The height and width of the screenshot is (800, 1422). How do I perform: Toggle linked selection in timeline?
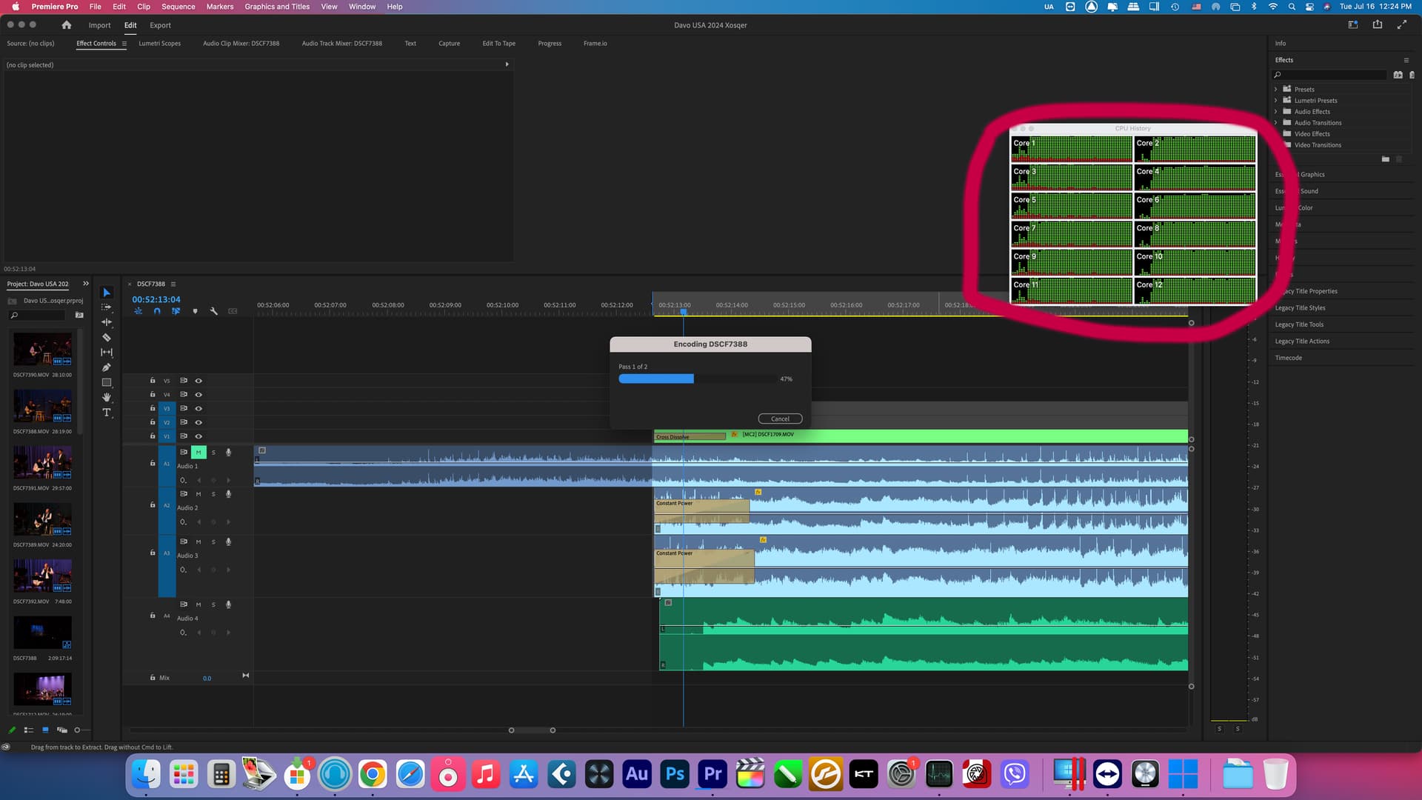coord(176,311)
